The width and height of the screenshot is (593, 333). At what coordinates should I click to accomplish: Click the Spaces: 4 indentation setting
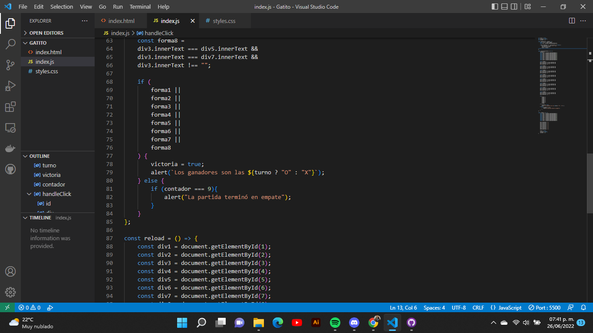pos(434,308)
